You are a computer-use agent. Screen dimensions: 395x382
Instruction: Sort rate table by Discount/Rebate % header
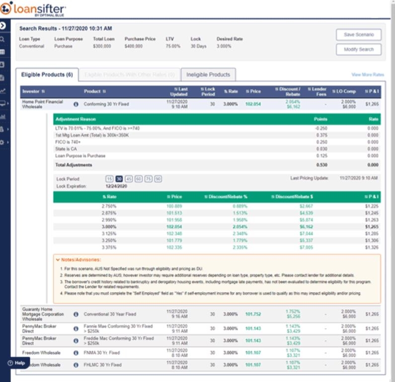click(x=226, y=196)
